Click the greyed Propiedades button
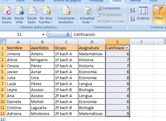This screenshot has width=166, height=121. tap(109, 15)
